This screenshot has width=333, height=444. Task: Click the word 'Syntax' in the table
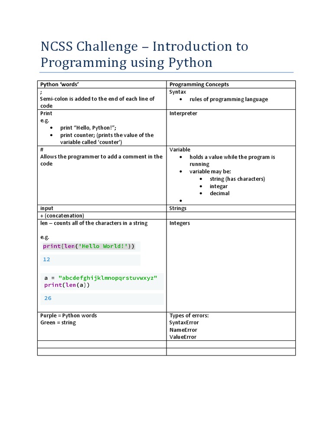tap(177, 92)
